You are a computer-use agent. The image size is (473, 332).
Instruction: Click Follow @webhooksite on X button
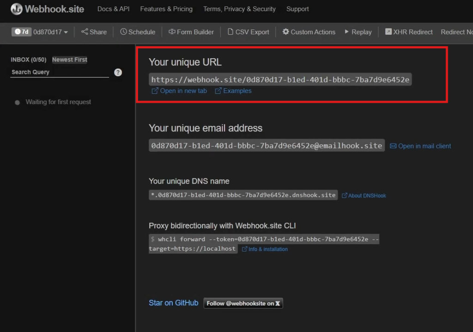[x=243, y=303]
